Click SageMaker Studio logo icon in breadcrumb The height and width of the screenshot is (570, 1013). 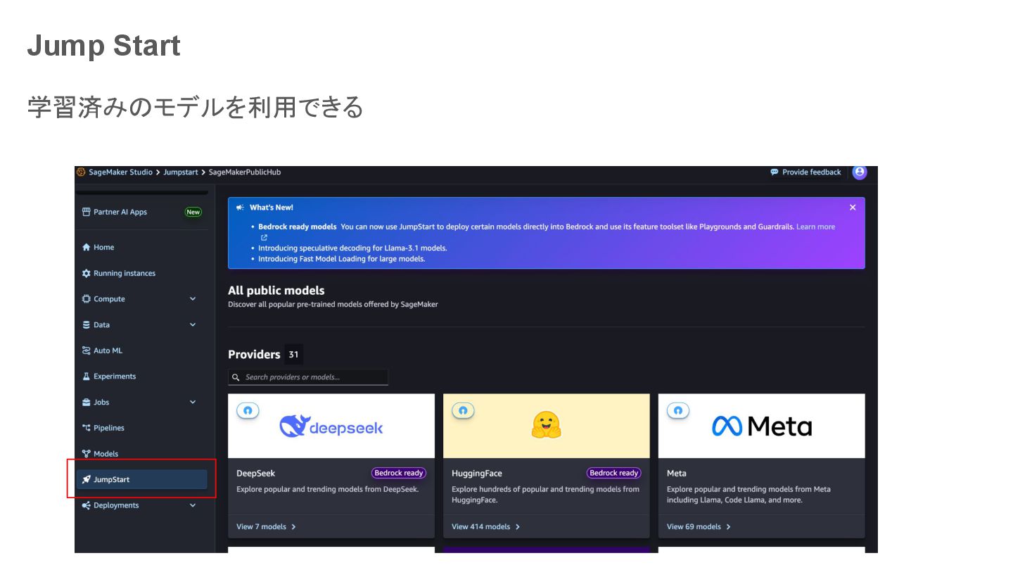[81, 172]
